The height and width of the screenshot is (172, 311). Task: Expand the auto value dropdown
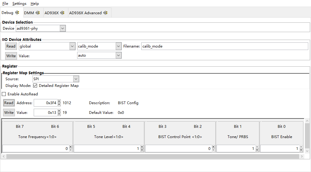coord(118,55)
